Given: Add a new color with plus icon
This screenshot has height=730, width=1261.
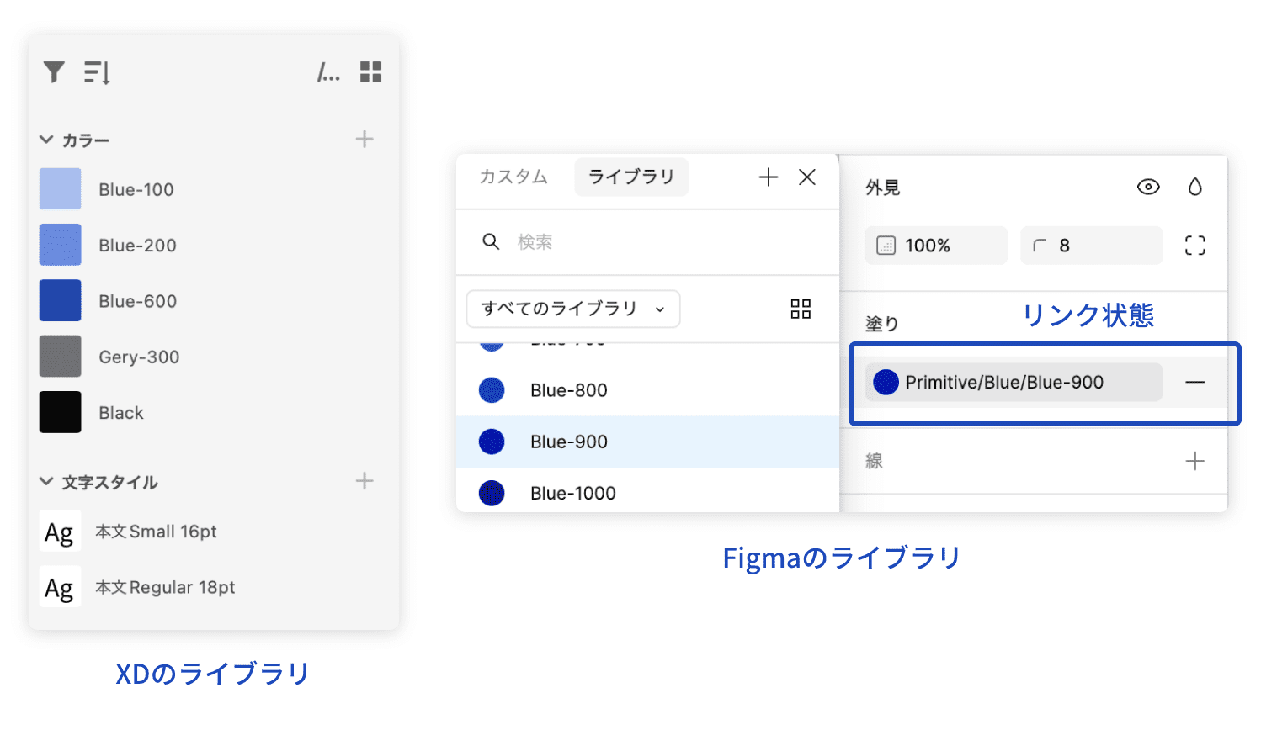Looking at the screenshot, I should coord(364,139).
